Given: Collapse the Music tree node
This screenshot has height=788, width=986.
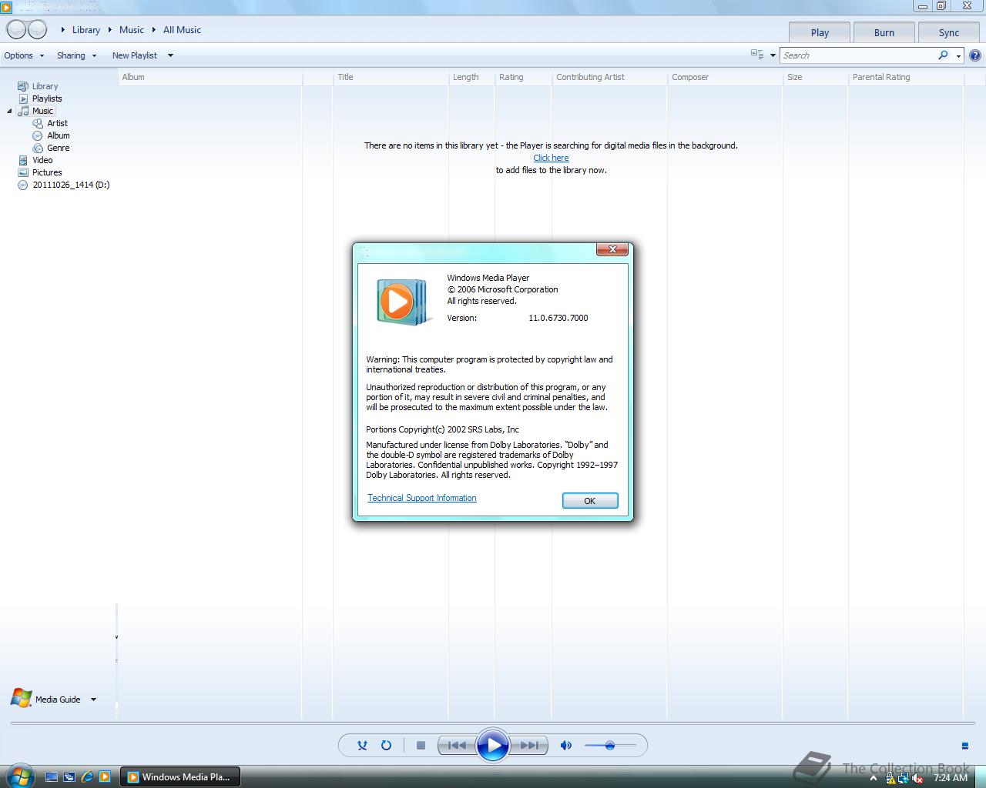Looking at the screenshot, I should point(10,111).
